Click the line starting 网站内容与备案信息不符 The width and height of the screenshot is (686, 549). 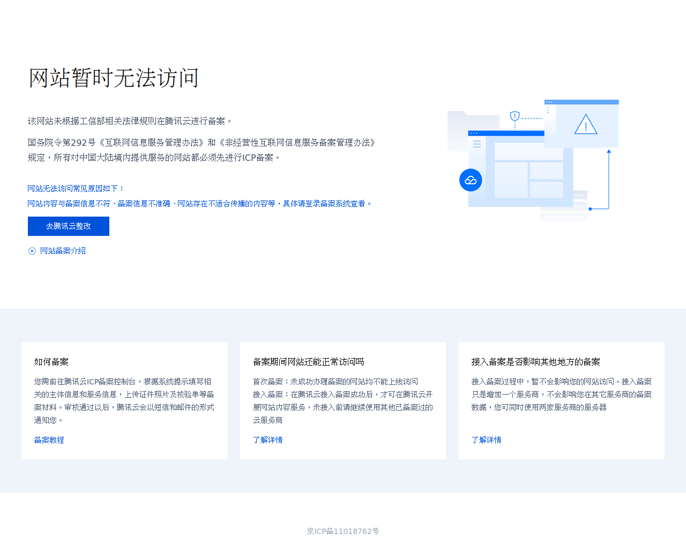tap(199, 204)
